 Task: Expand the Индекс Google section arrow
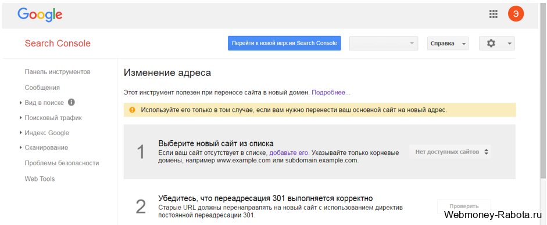click(x=21, y=133)
